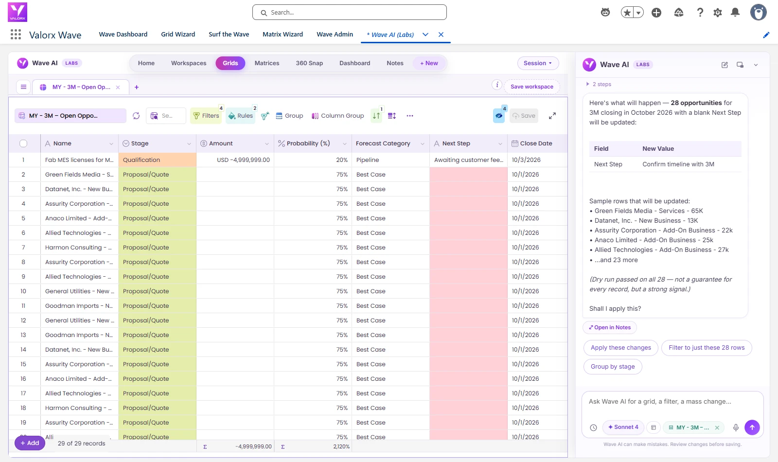Click the pop-out chat window icon

tap(740, 65)
